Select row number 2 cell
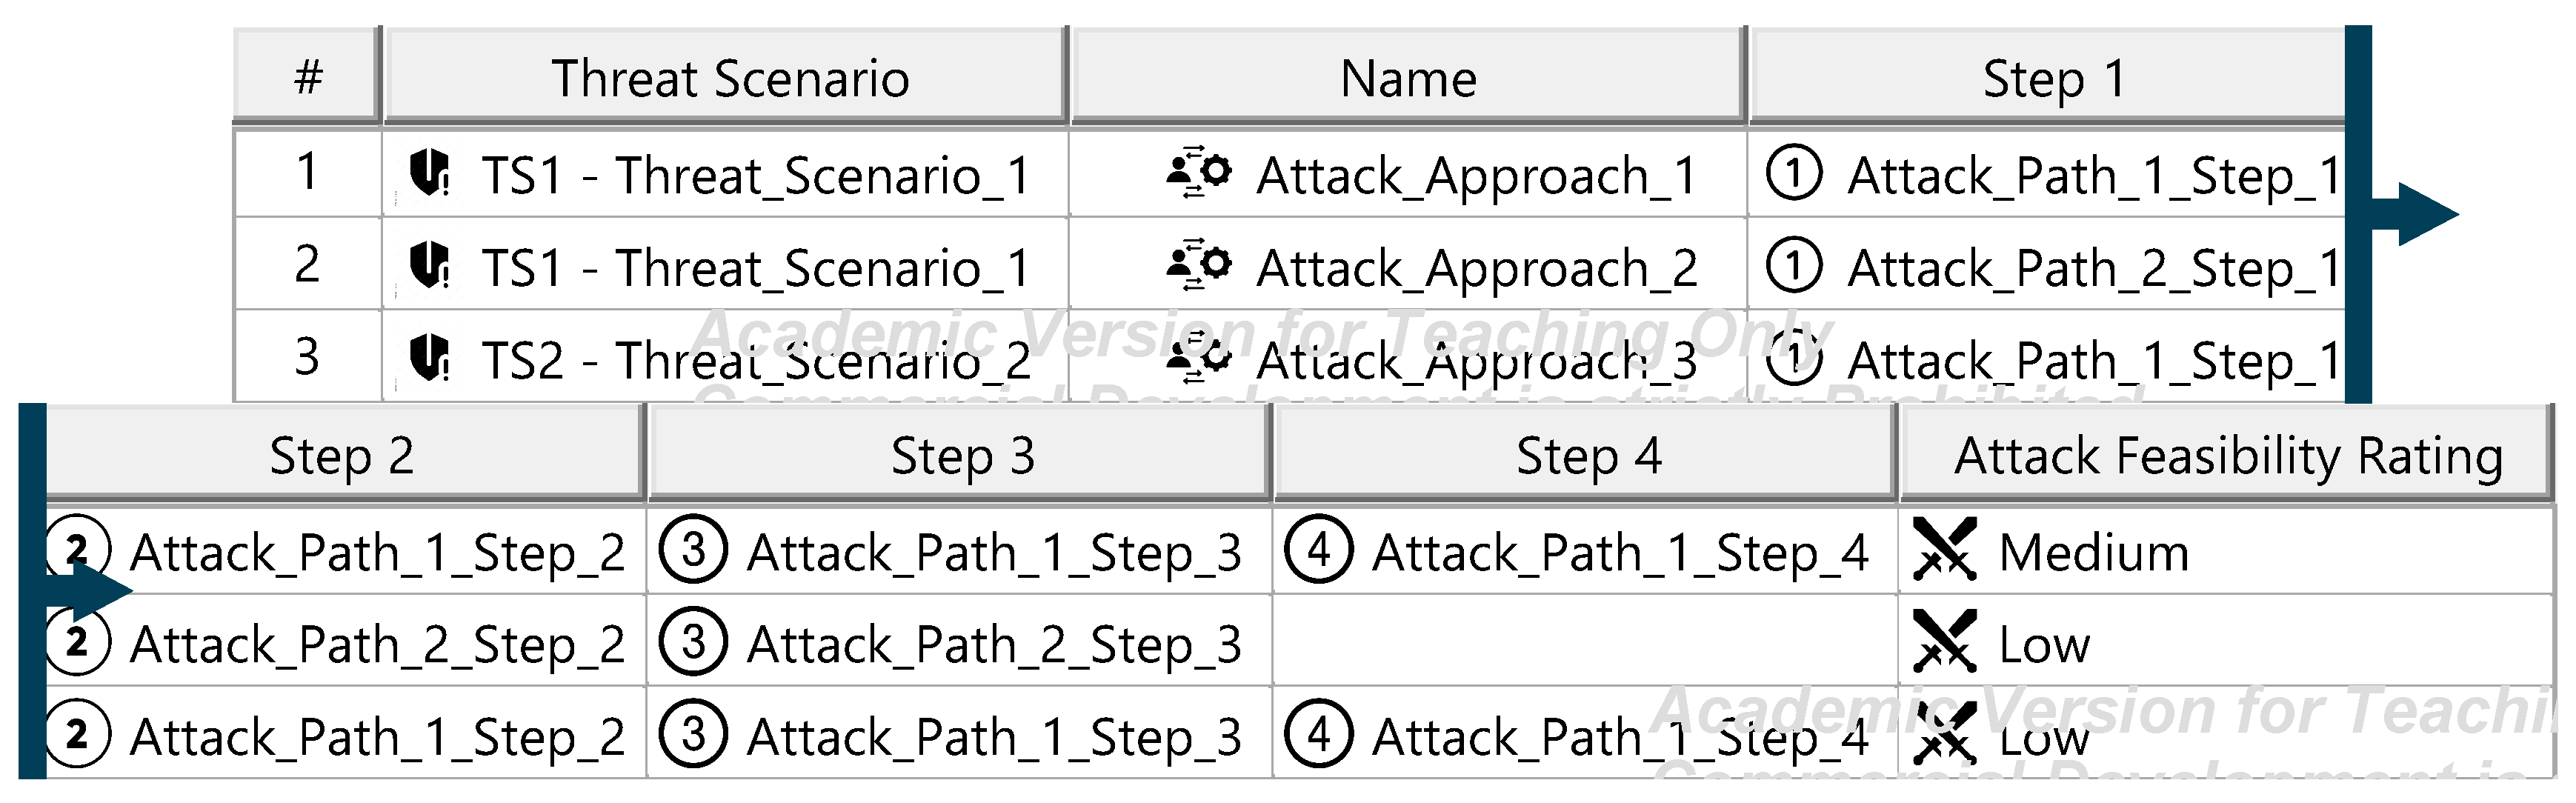This screenshot has width=2576, height=803. coord(308,265)
